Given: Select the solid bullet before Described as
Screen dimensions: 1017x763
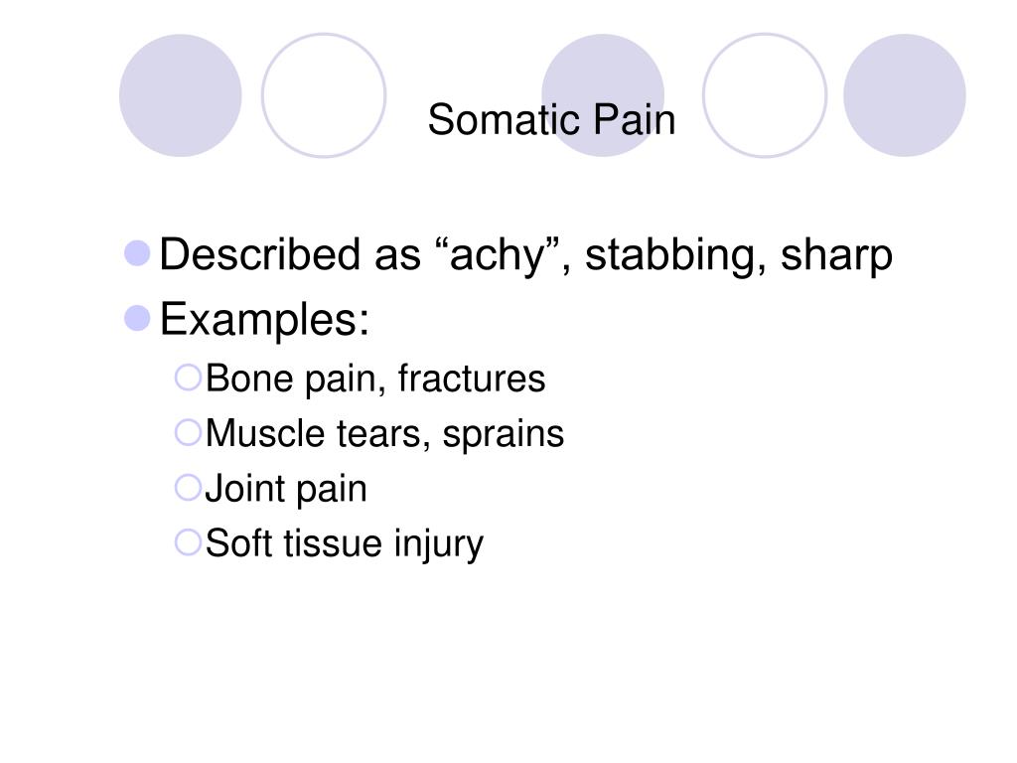Looking at the screenshot, I should [x=137, y=253].
